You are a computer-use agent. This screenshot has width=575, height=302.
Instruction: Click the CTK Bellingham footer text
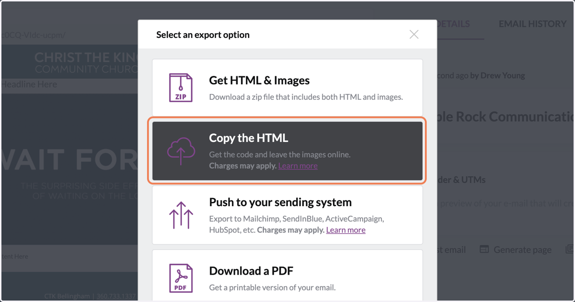[67, 297]
